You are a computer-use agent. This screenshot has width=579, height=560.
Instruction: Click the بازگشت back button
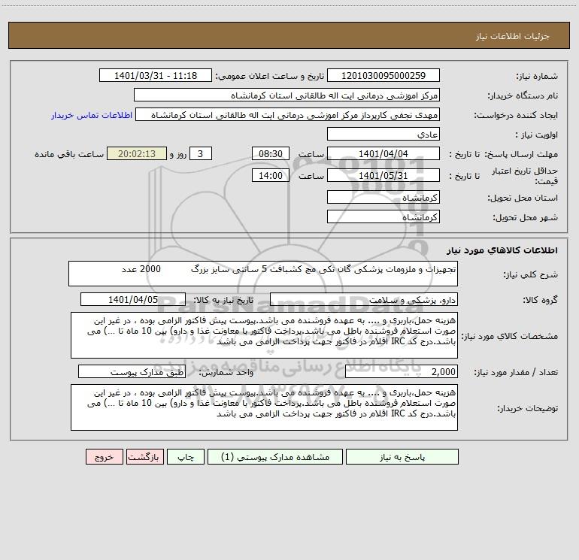pos(144,456)
